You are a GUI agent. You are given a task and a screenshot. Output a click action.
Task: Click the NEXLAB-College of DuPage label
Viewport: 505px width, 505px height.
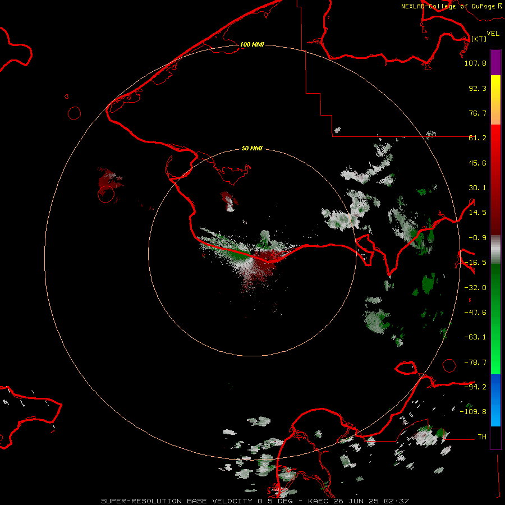click(x=451, y=6)
